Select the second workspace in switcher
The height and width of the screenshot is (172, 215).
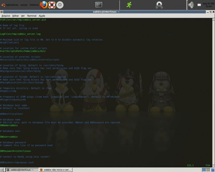click(208, 170)
